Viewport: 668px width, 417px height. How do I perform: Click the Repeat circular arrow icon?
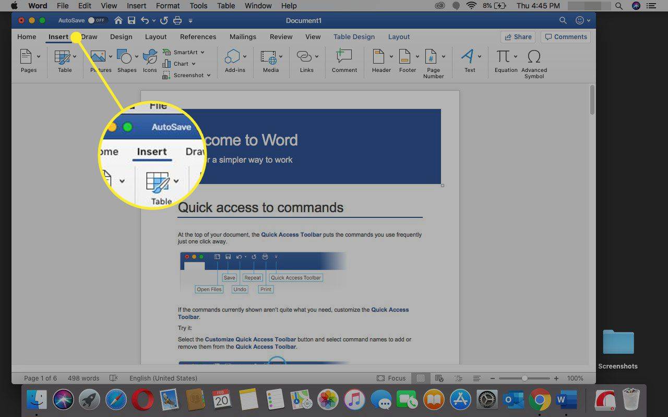pyautogui.click(x=164, y=20)
